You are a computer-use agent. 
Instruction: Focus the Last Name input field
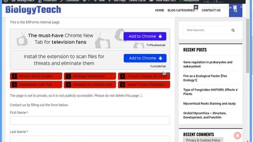pos(90,139)
